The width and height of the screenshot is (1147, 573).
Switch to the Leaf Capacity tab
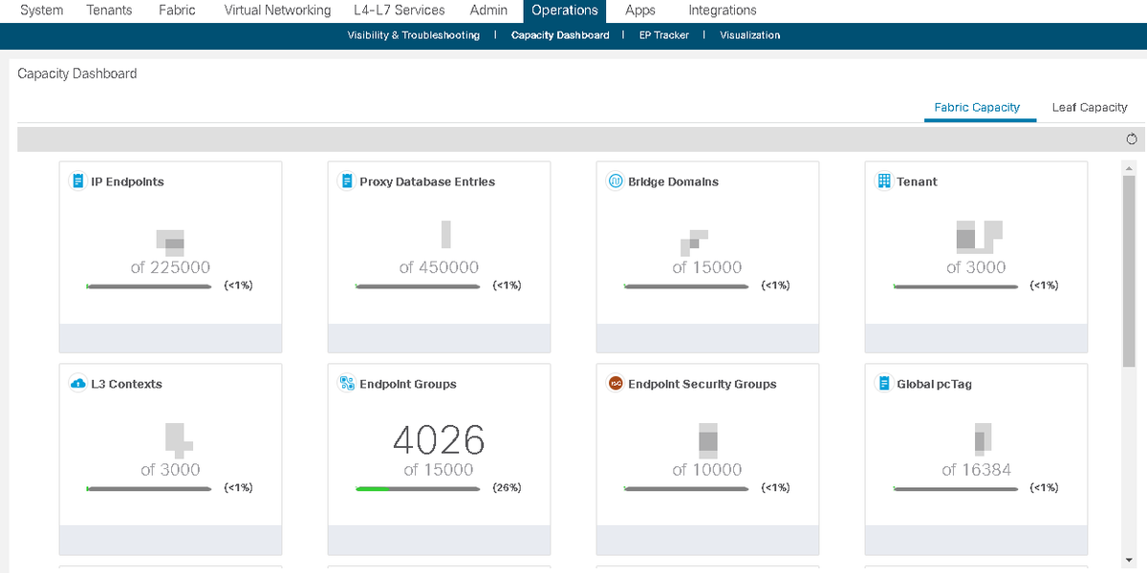(1090, 108)
